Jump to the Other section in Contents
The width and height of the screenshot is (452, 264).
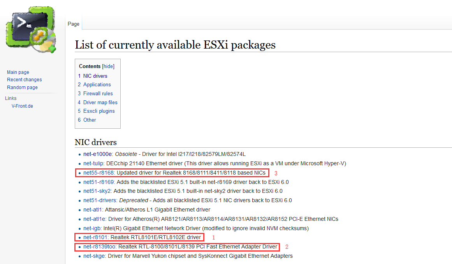tap(90, 120)
